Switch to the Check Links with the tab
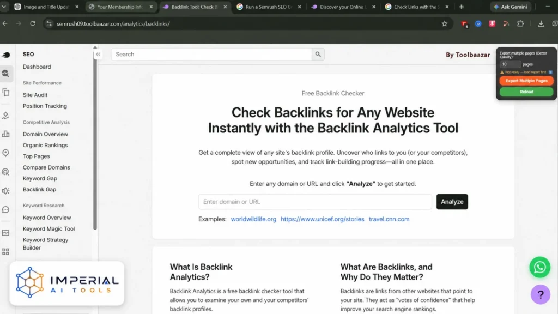Image resolution: width=558 pixels, height=314 pixels. pyautogui.click(x=417, y=7)
